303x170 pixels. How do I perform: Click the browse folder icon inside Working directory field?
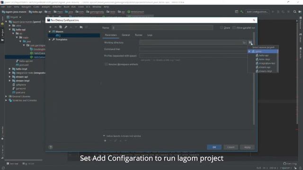click(x=244, y=42)
